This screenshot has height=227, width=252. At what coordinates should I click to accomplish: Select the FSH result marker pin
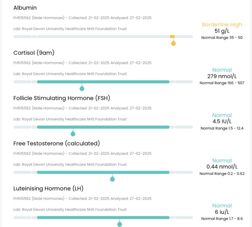tap(73, 134)
